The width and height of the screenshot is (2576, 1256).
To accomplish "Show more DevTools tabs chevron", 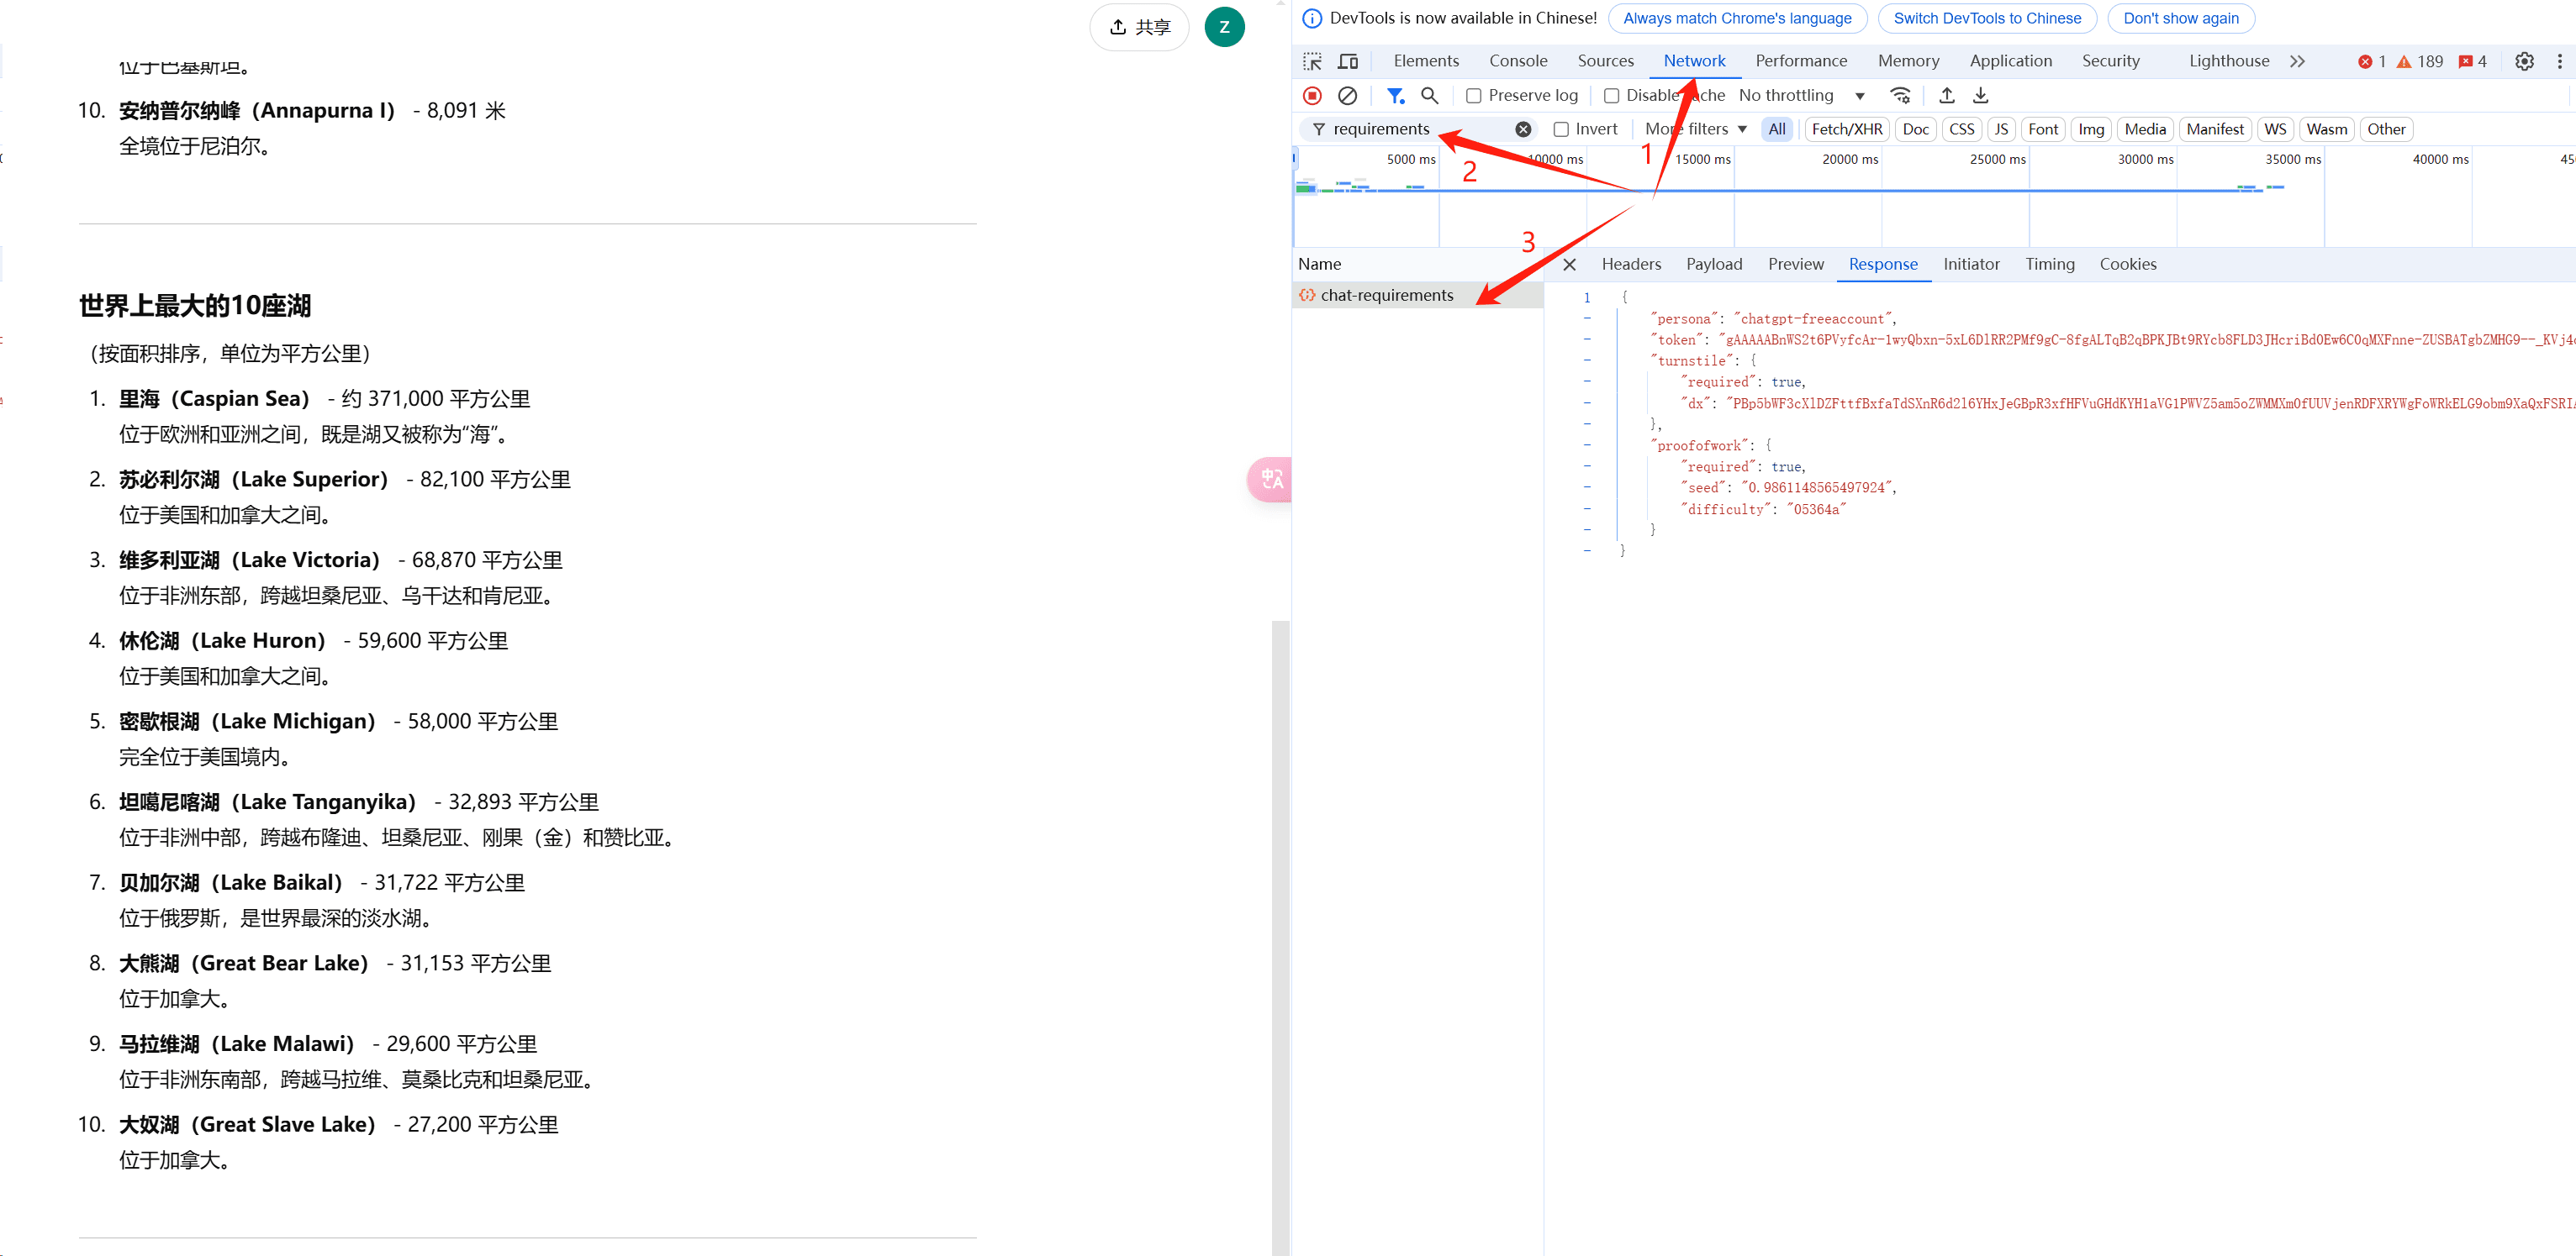I will (x=2297, y=62).
